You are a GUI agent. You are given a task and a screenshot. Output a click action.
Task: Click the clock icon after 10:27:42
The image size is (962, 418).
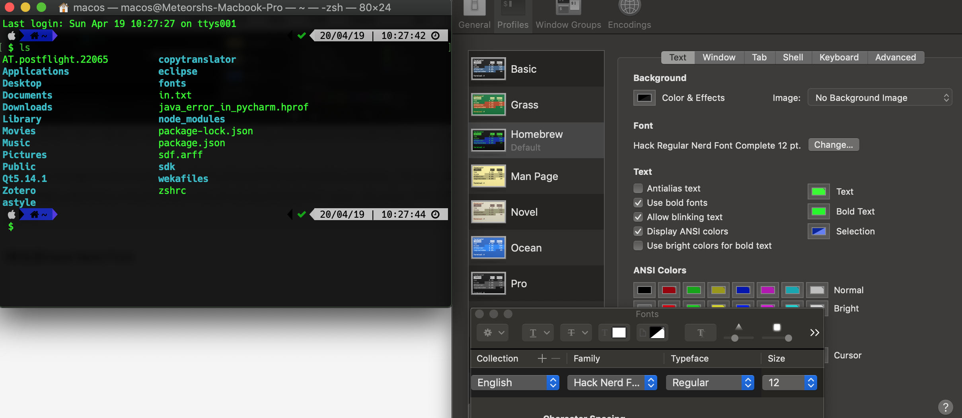point(436,36)
